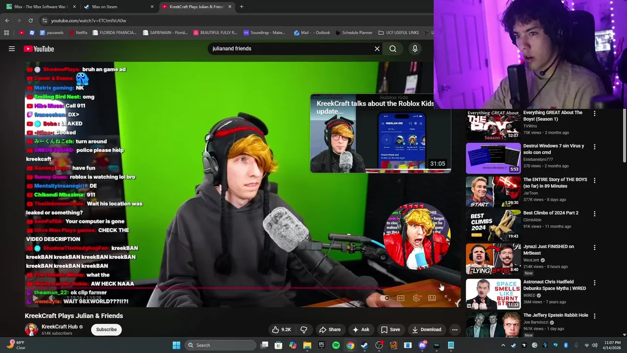Open the 'passawds' bookmark
627x353 pixels.
tap(52, 33)
